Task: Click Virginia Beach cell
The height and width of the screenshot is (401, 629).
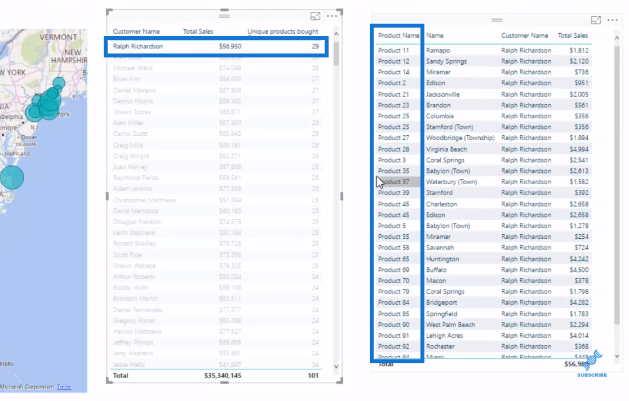Action: coord(446,149)
